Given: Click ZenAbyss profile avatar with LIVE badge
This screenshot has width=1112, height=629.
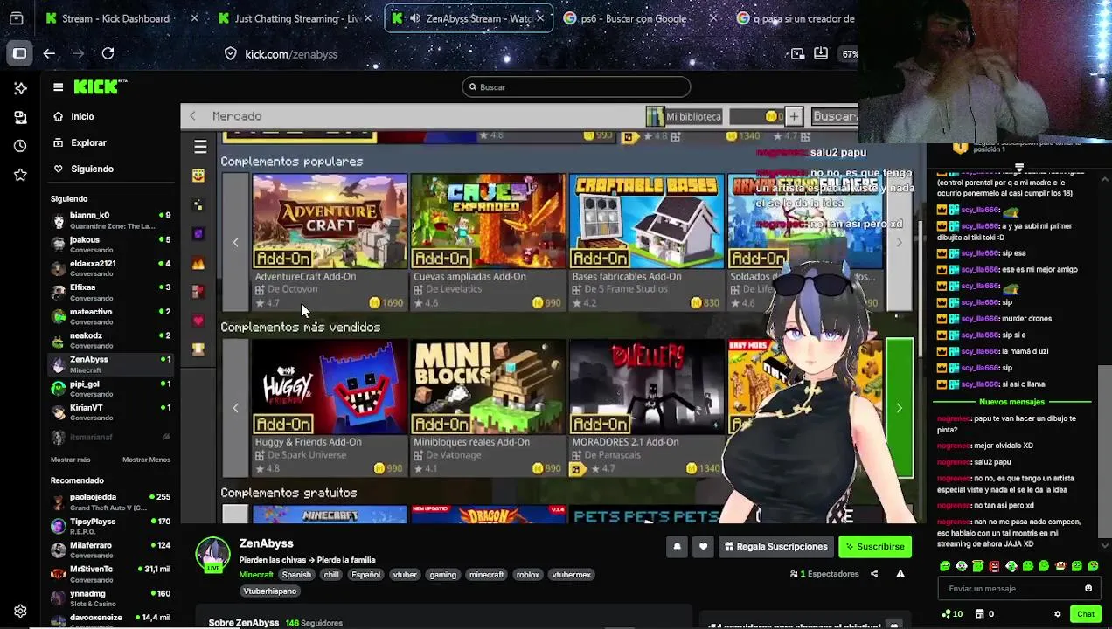Looking at the screenshot, I should pyautogui.click(x=212, y=556).
